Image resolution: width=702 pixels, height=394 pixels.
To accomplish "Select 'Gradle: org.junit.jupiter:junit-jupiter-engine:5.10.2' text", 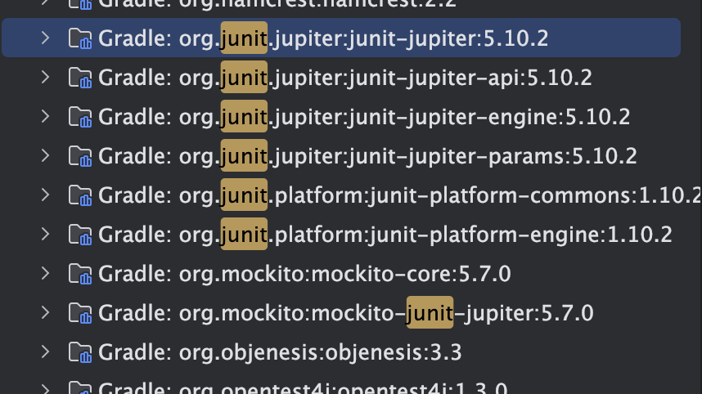I will click(364, 117).
